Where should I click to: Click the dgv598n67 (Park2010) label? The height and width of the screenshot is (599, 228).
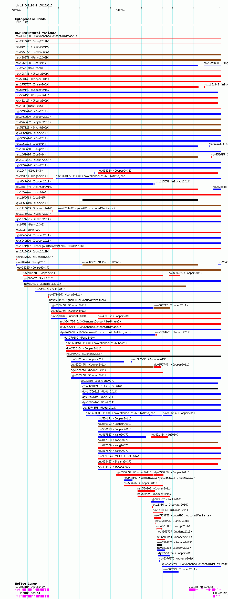38,278
